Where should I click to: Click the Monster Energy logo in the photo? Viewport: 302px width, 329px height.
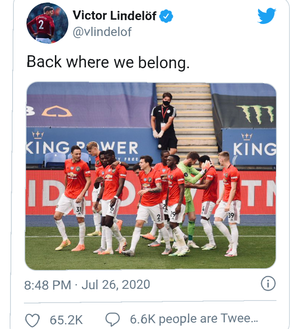(x=256, y=113)
